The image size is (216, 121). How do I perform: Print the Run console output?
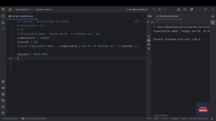148,44
